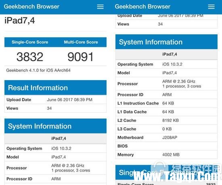This screenshot has width=222, height=185.
Task: Click iPad7,4 table header in left screenshot
Action: 59,139
